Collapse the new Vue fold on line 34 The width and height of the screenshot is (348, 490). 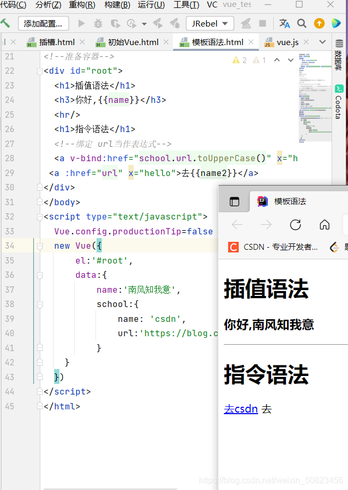(x=40, y=246)
